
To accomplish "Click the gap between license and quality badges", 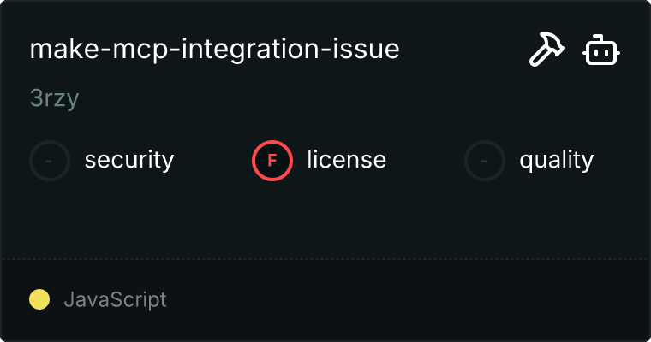I will [425, 160].
